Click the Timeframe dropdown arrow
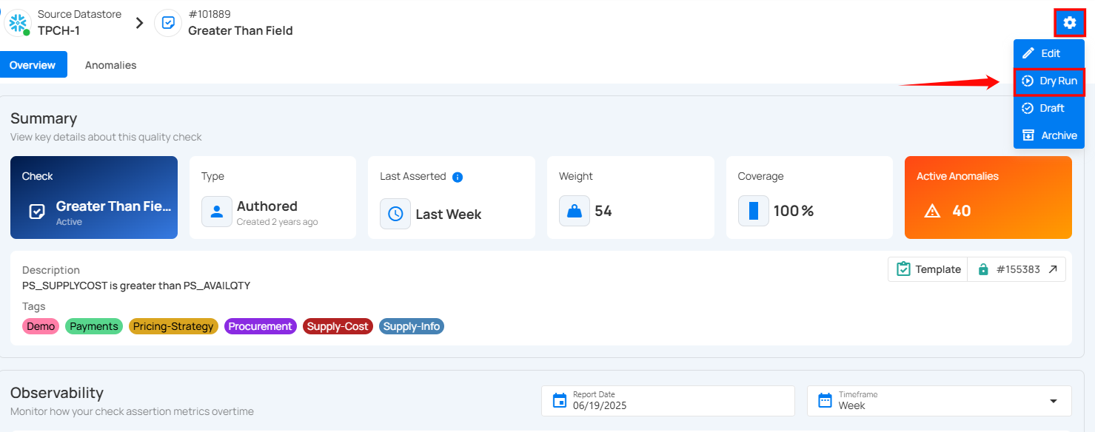The height and width of the screenshot is (432, 1095). tap(1054, 401)
